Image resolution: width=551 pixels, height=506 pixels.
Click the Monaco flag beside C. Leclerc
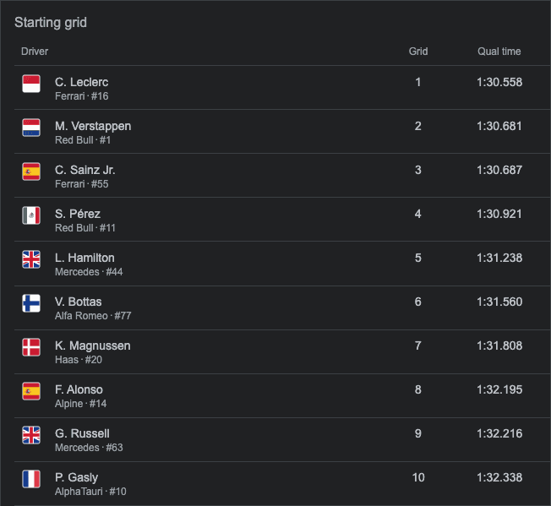click(x=31, y=84)
